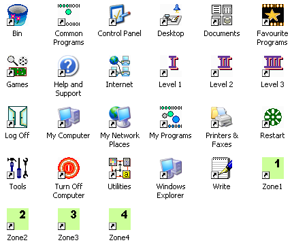Select the My Programs icon
This screenshot has height=247, width=292.
coord(171,117)
